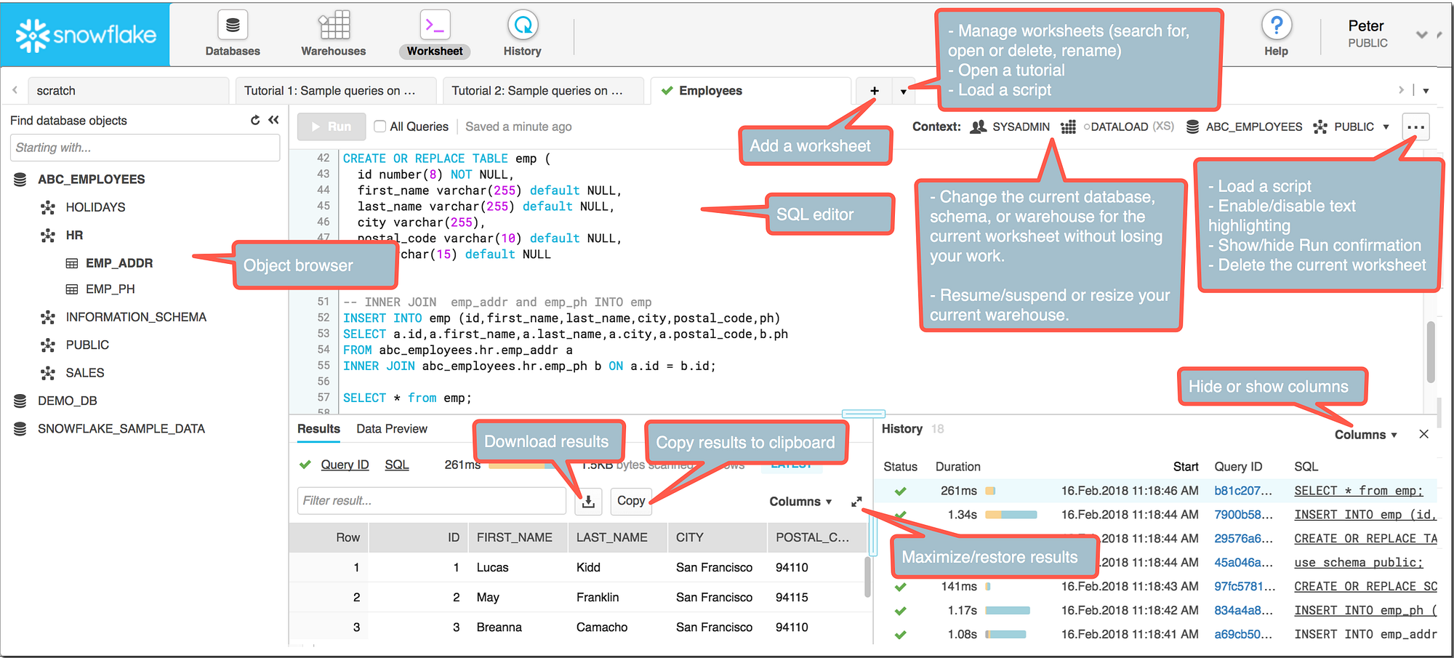1454x658 pixels.
Task: Open the Columns dropdown in results pane
Action: (x=800, y=502)
